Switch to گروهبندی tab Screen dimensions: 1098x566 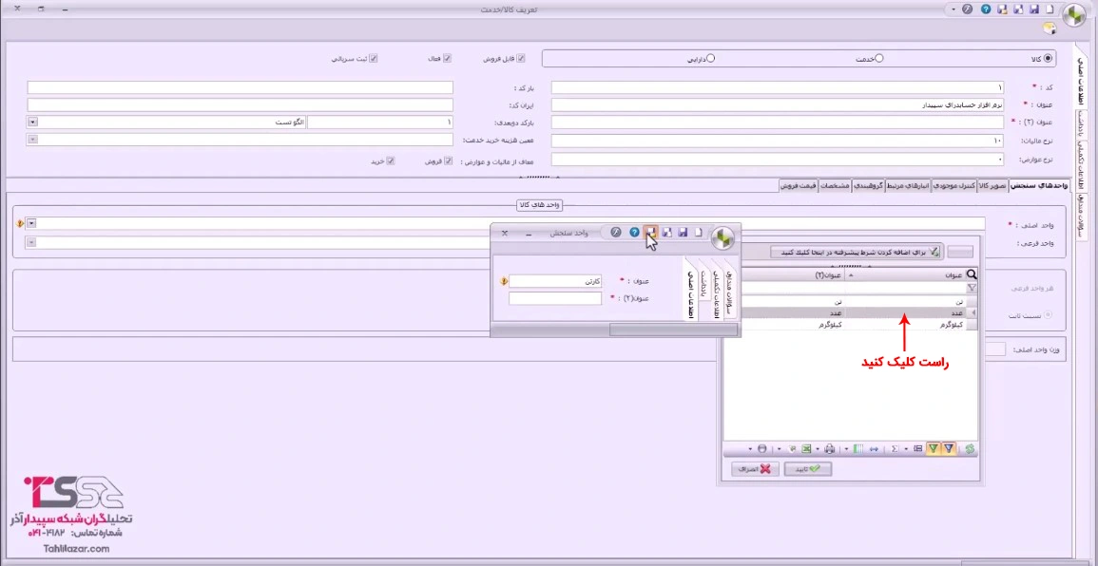click(869, 186)
